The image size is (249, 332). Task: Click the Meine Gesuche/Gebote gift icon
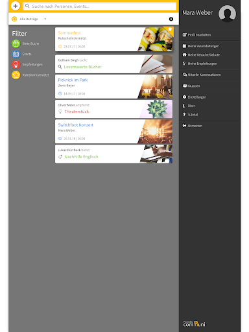pyautogui.click(x=184, y=55)
